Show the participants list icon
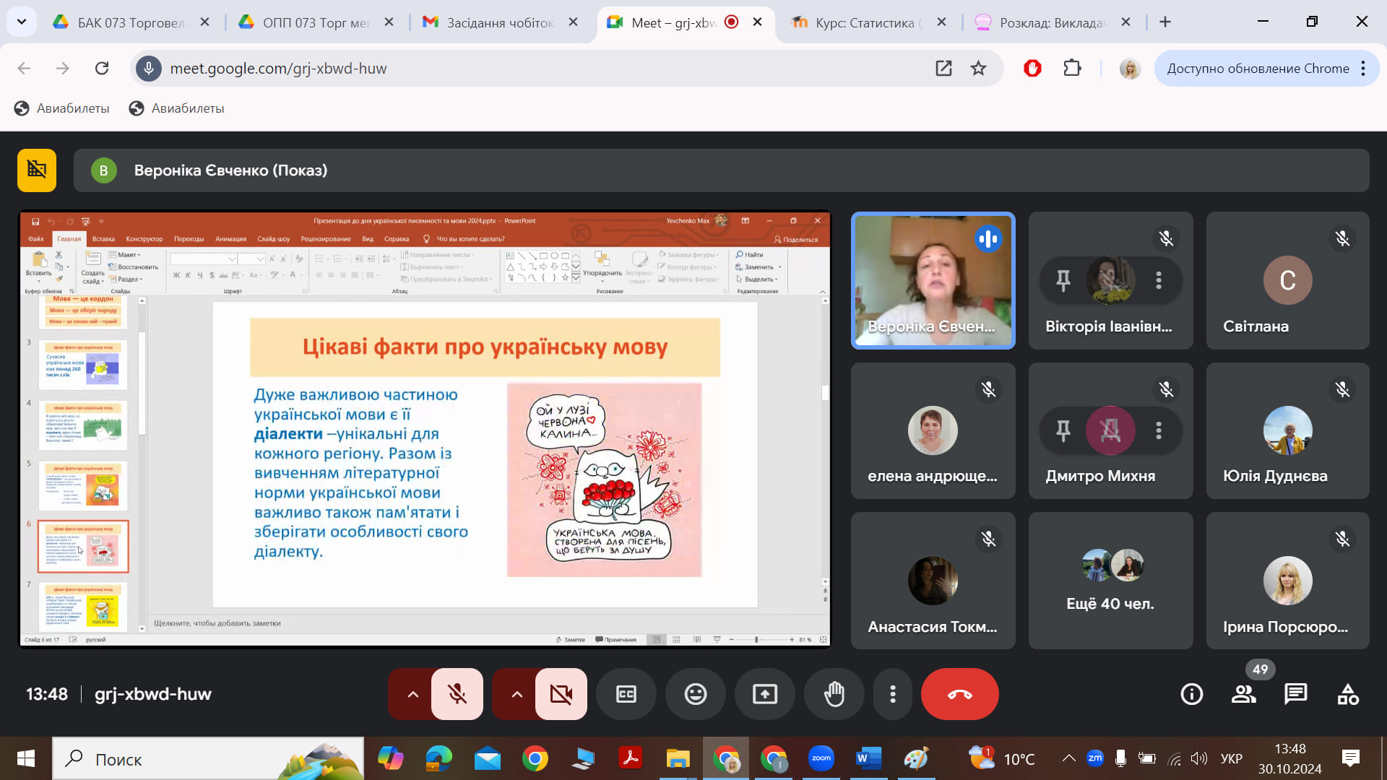Image resolution: width=1387 pixels, height=780 pixels. tap(1243, 694)
